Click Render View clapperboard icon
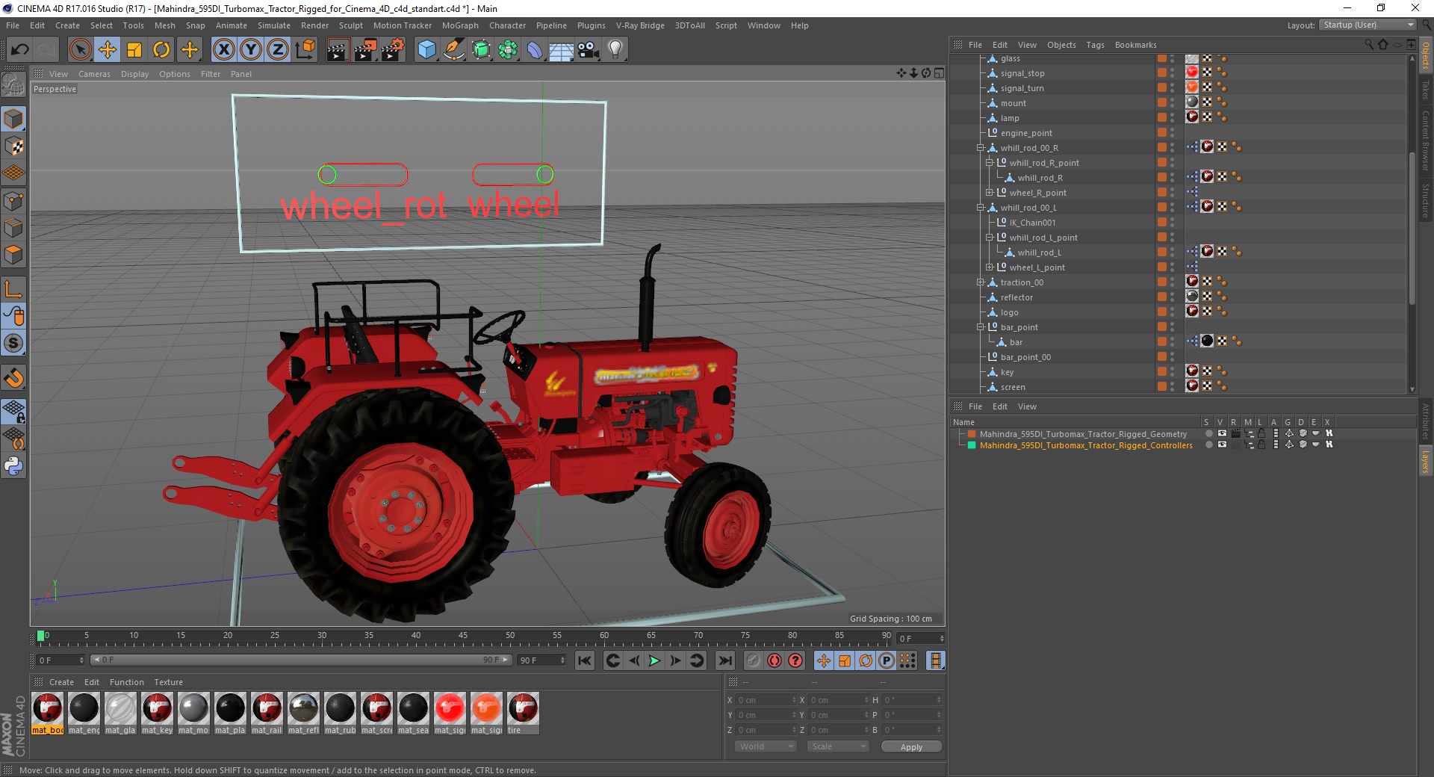 338,50
